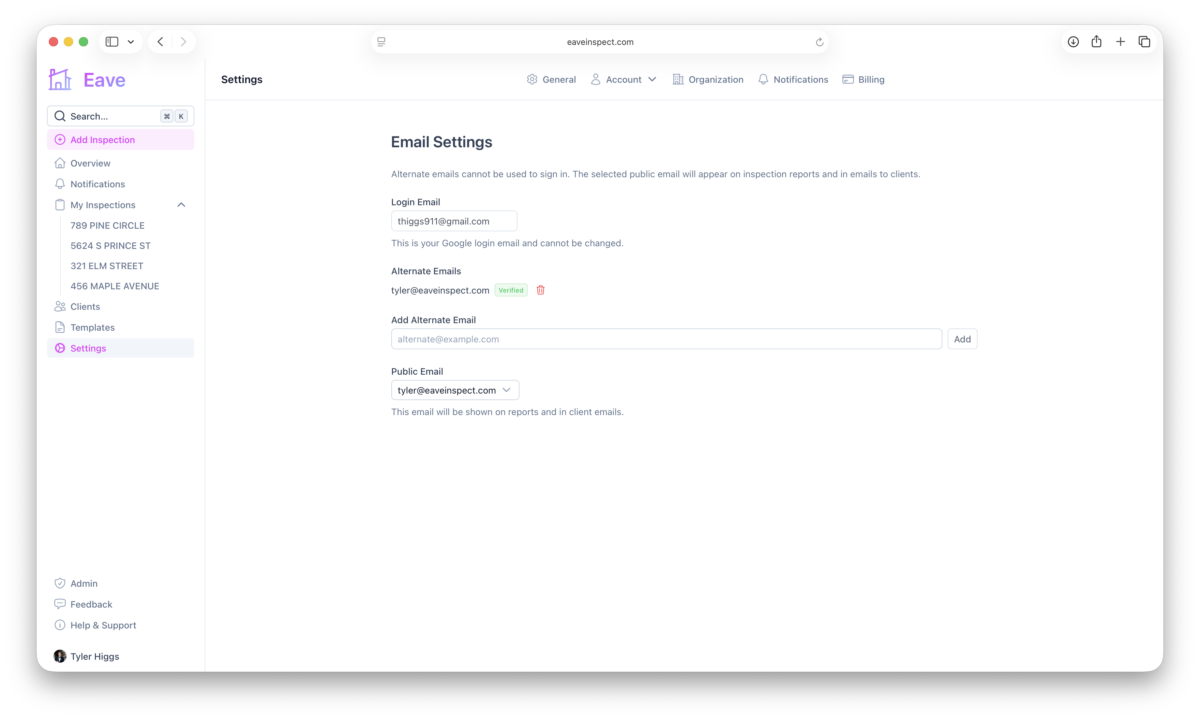Click the Settings gear icon in sidebar
Screen dimensions: 1200x720
coord(60,348)
